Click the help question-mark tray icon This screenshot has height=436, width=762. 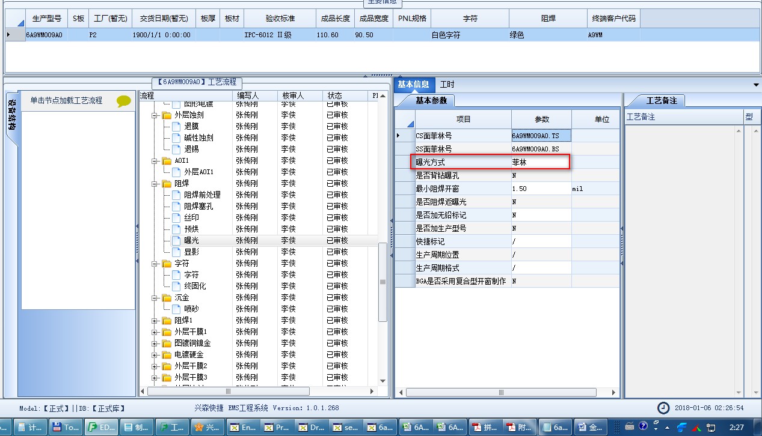[x=643, y=427]
